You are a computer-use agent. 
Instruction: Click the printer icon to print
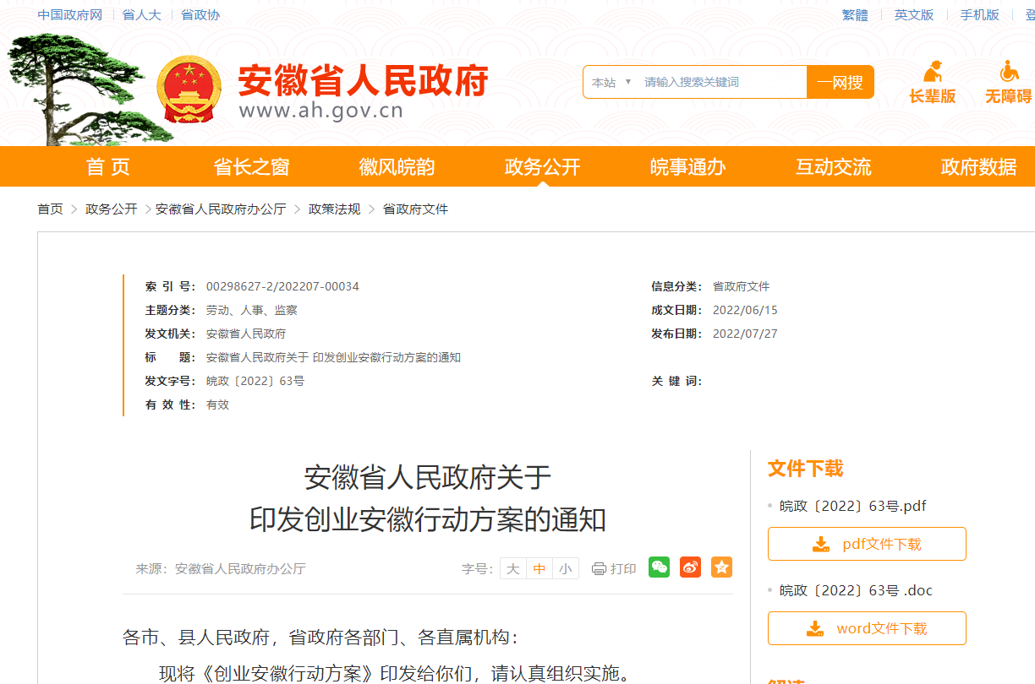click(600, 569)
